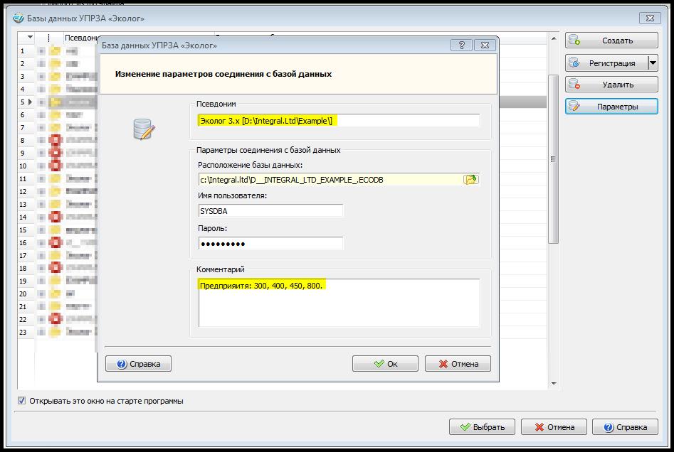Screen dimensions: 674x452
Task: Click the Пароль password field
Action: pos(270,244)
